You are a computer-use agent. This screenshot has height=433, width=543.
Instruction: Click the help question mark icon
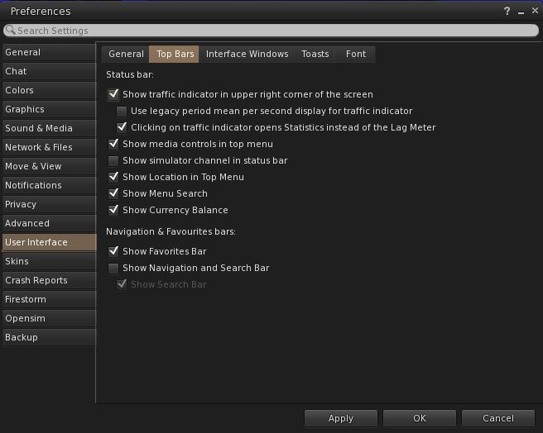click(x=507, y=12)
